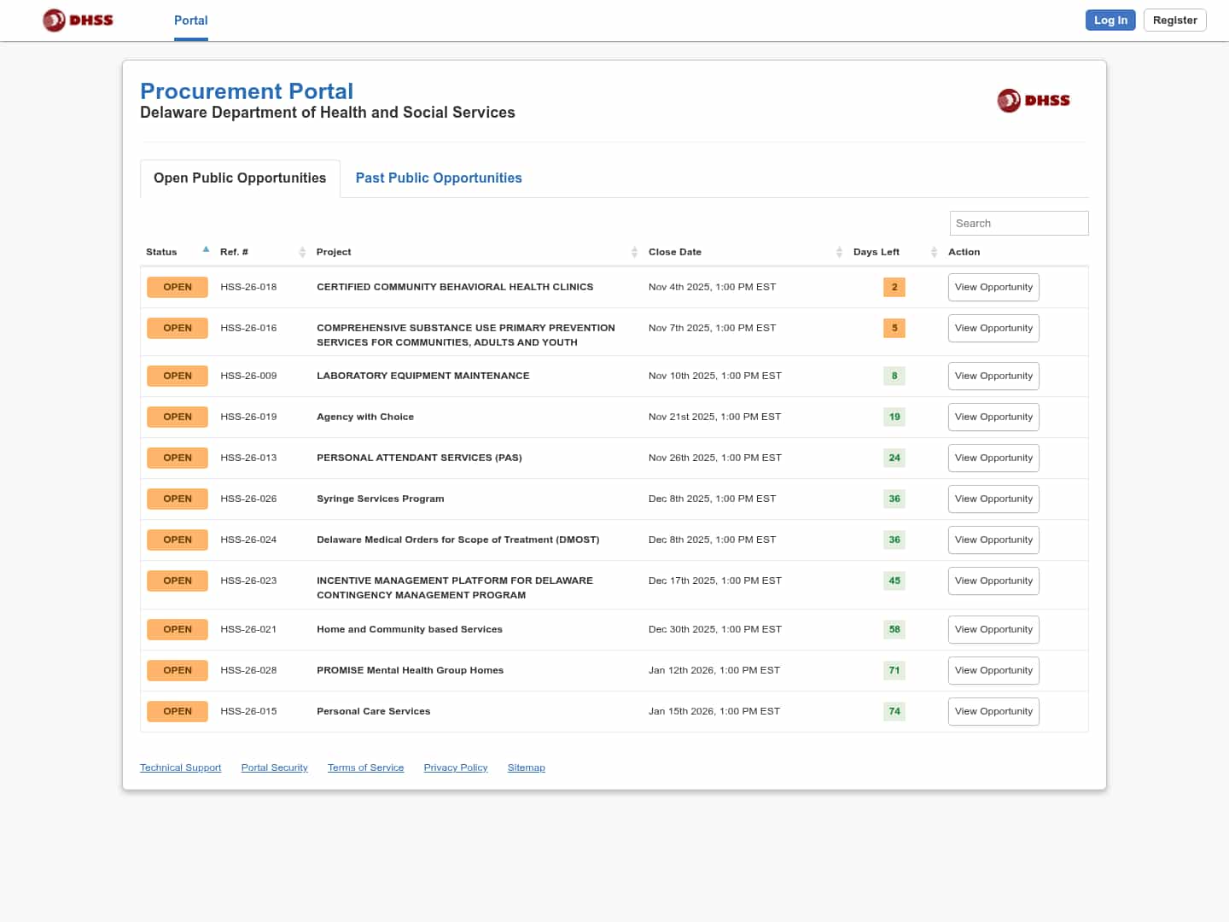Click the 74 days left badge
The width and height of the screenshot is (1229, 922).
[894, 711]
